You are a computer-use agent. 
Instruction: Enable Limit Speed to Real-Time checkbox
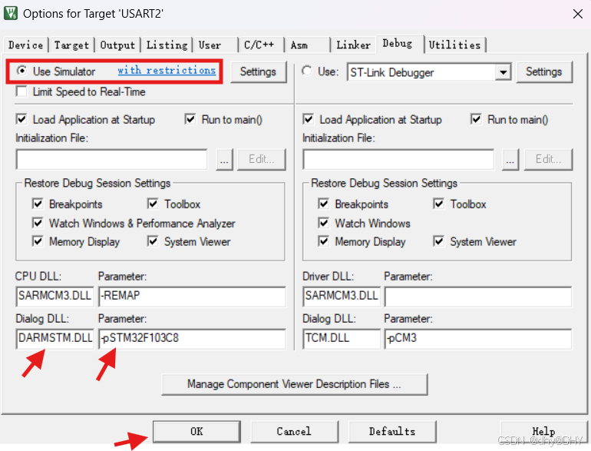coord(21,91)
